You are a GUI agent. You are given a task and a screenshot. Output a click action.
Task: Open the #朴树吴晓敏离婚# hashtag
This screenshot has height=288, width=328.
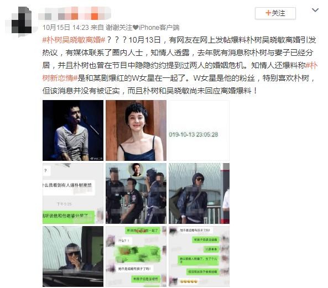[74, 40]
